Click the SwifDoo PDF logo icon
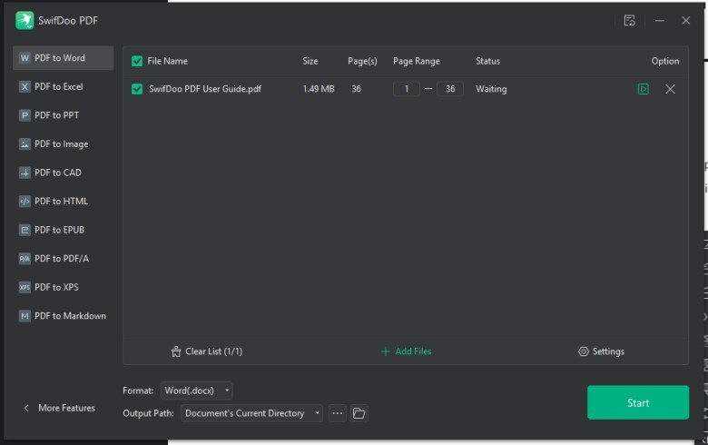Viewport: 708px width, 445px height. [x=25, y=20]
